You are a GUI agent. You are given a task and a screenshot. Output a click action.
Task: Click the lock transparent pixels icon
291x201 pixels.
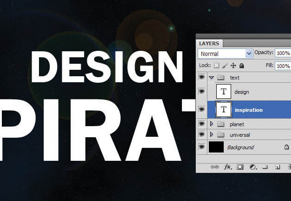pos(216,66)
